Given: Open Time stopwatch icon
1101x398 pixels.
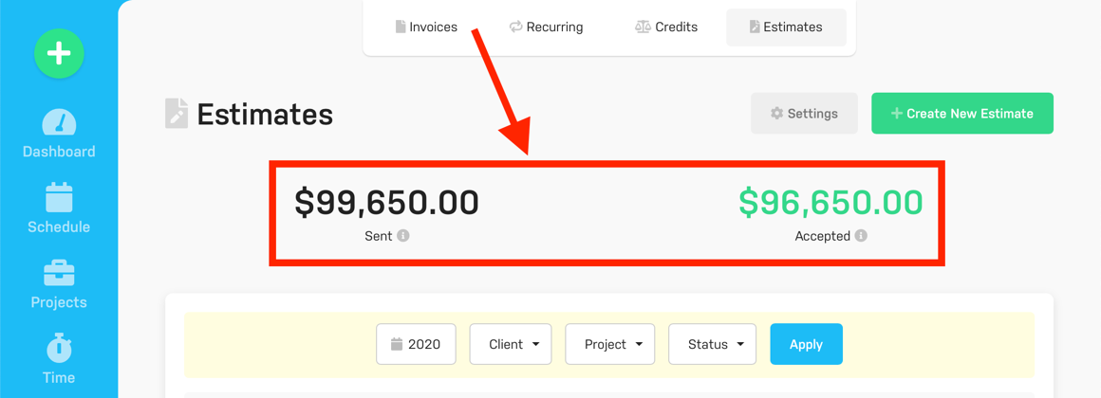Looking at the screenshot, I should (59, 349).
